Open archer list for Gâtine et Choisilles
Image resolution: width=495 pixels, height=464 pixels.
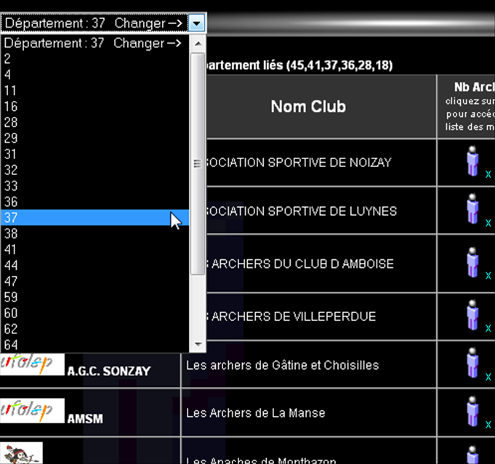coord(473,365)
